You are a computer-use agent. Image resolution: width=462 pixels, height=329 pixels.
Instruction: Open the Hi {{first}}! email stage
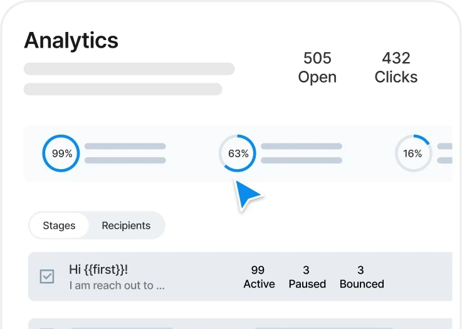click(98, 269)
